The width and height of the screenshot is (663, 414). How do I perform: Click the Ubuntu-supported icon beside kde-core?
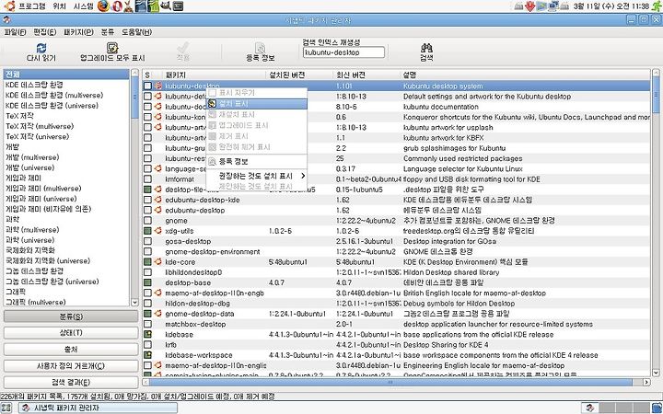coord(158,261)
